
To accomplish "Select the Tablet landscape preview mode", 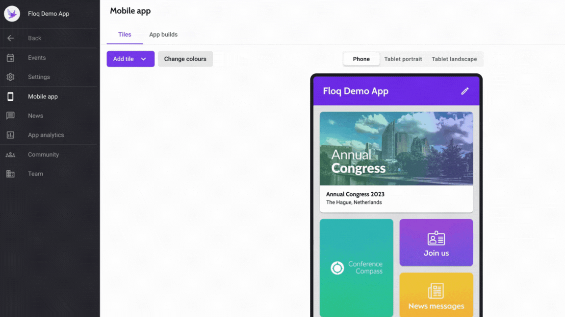I will tap(454, 59).
